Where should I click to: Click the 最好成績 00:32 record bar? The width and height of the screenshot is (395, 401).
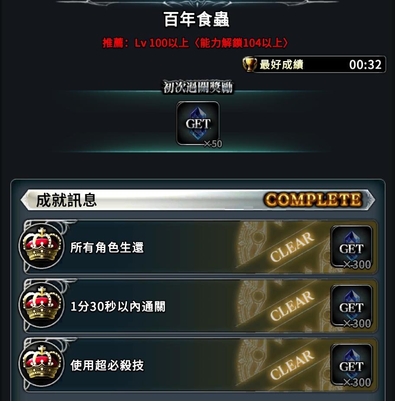click(x=315, y=64)
